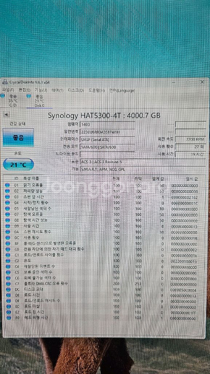This screenshot has height=374, width=210.
Task: Click the status dot for attribute DC
Action: [8, 289]
